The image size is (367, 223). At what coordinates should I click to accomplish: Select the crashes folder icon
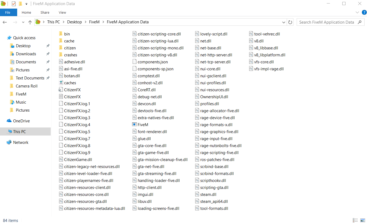(x=61, y=55)
